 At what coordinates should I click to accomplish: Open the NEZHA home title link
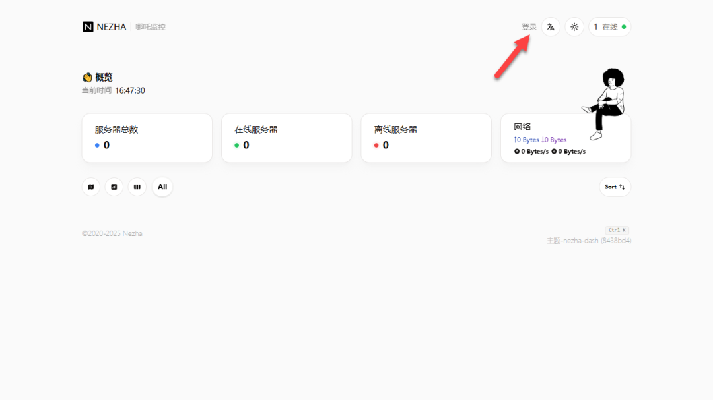click(x=112, y=27)
